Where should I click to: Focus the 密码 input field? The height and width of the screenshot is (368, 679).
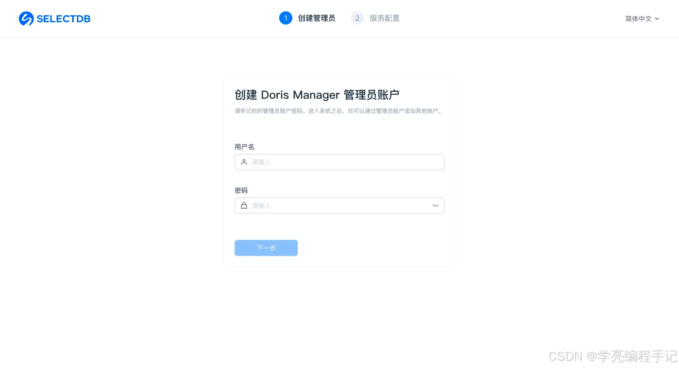pos(339,205)
